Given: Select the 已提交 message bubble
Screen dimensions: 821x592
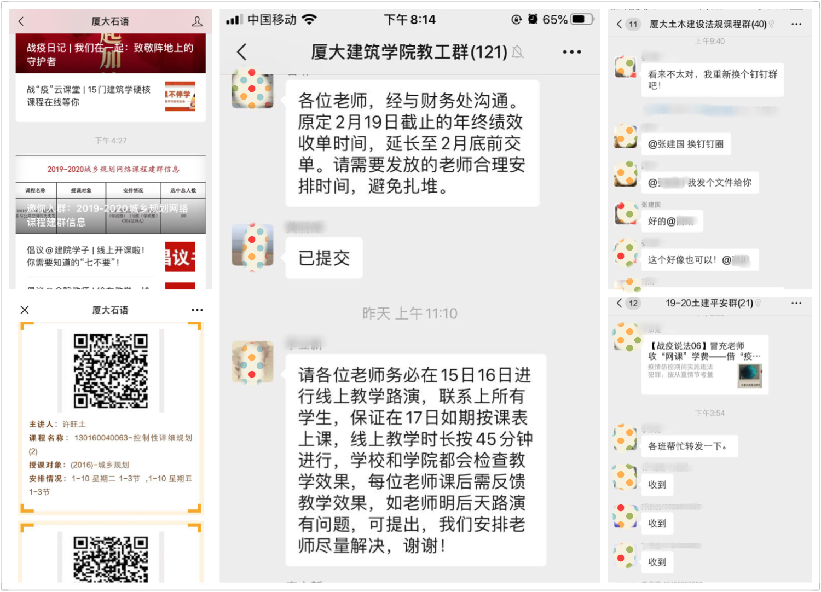Looking at the screenshot, I should [324, 258].
